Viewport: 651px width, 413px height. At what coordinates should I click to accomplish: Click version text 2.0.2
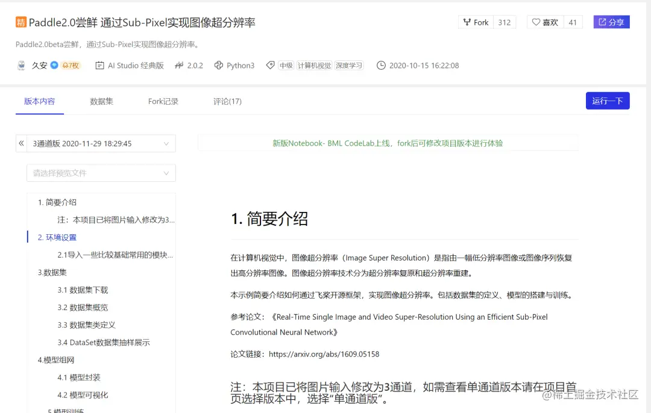tap(195, 66)
